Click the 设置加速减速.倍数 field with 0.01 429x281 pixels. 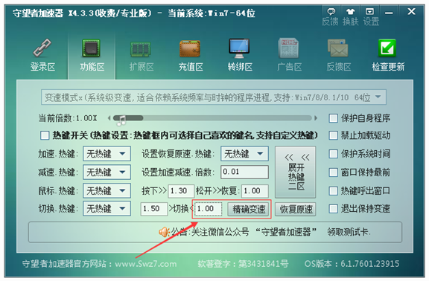pos(244,172)
